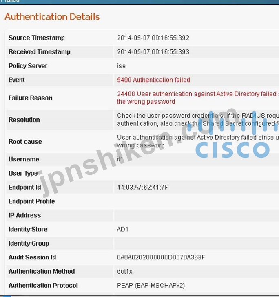Click the Event row label

click(17, 80)
